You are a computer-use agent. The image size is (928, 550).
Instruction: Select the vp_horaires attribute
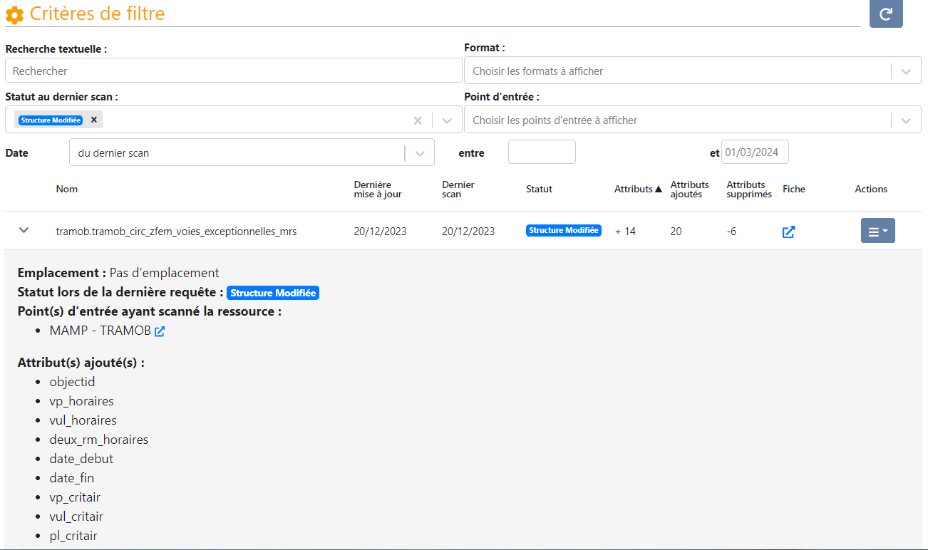(81, 401)
